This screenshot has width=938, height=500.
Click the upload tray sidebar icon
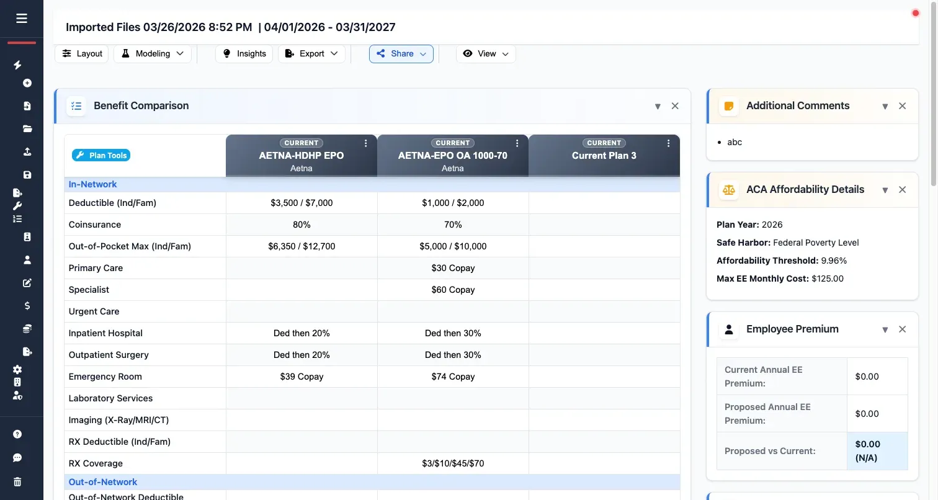pos(27,152)
